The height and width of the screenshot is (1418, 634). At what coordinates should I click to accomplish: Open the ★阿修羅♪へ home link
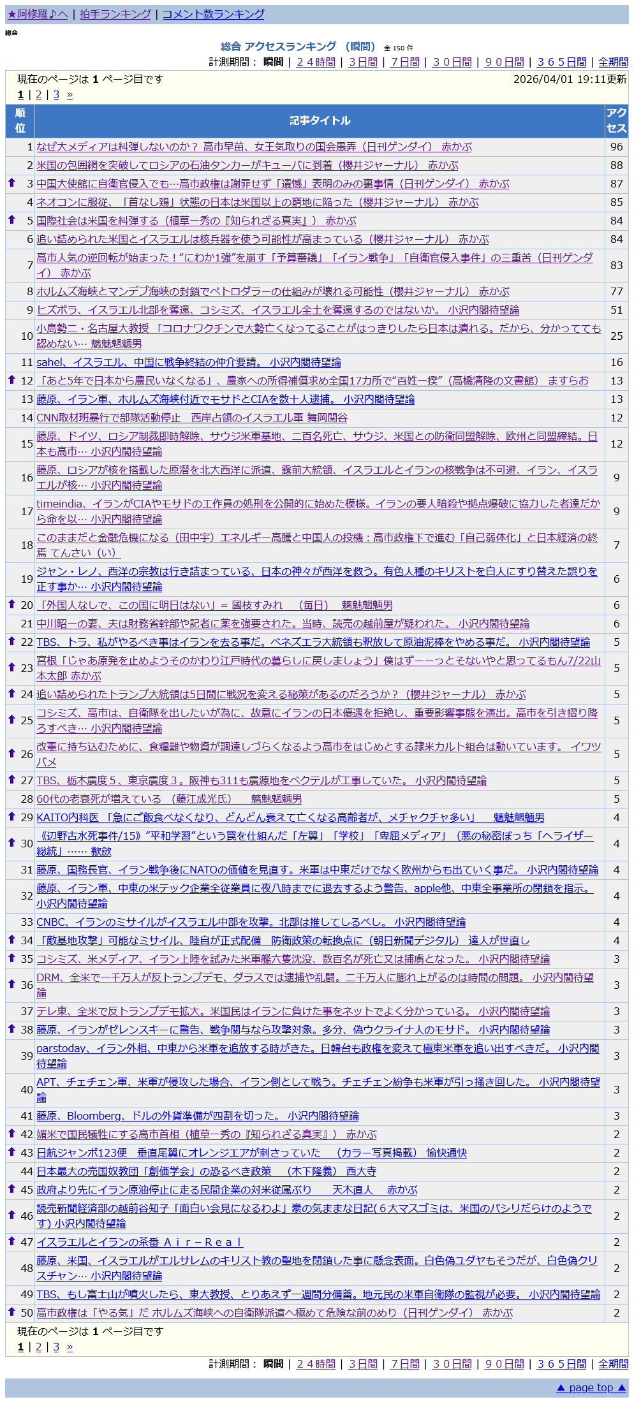[38, 14]
